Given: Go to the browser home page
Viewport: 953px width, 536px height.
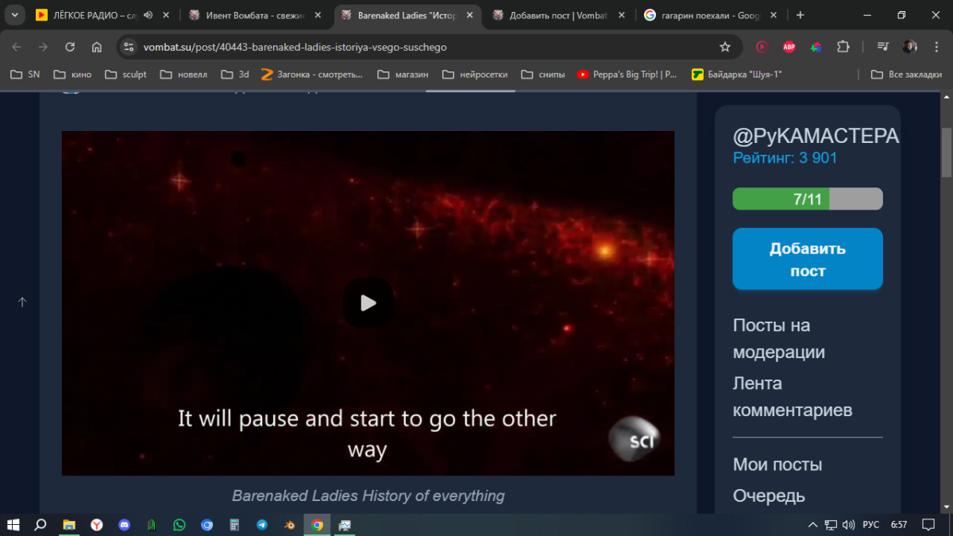Looking at the screenshot, I should pos(97,47).
